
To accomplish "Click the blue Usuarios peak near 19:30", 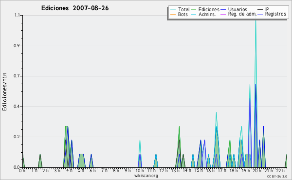I will click(250, 99).
